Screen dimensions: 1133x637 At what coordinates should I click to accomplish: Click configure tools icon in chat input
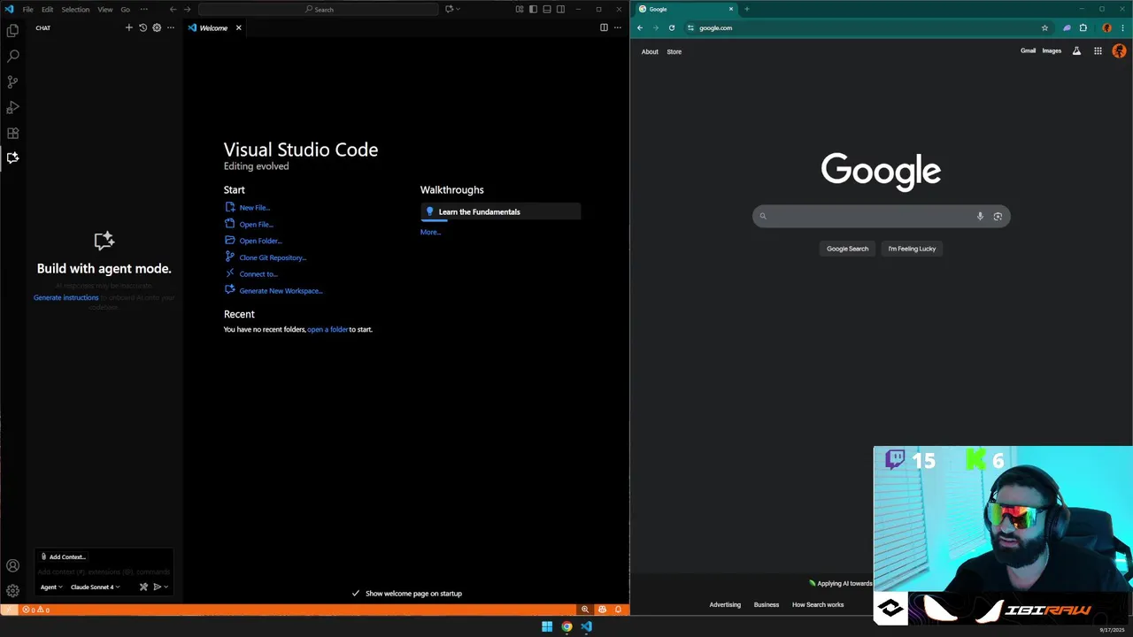(x=143, y=587)
